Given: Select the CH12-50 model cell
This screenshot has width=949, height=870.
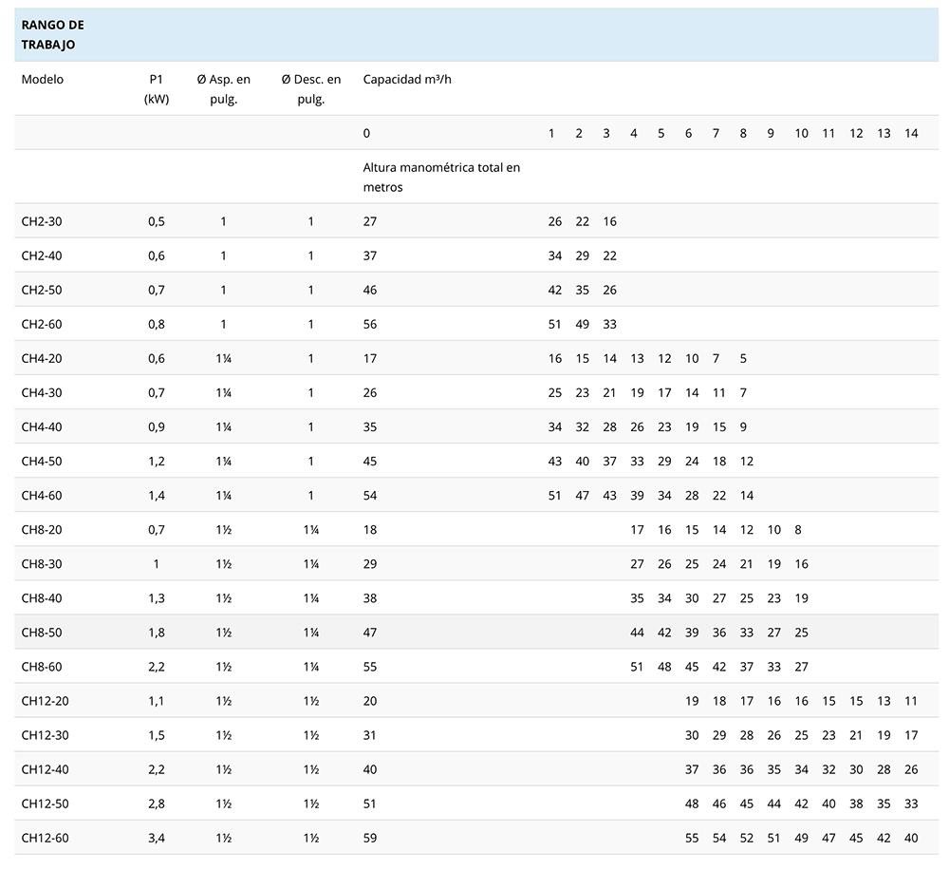Looking at the screenshot, I should (x=46, y=804).
